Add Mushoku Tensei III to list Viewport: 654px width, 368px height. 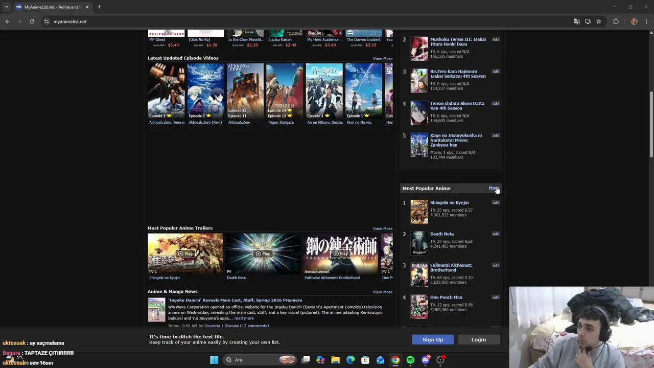tap(496, 39)
